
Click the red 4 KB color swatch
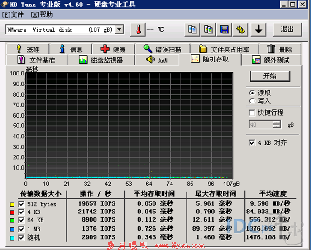click(12, 212)
